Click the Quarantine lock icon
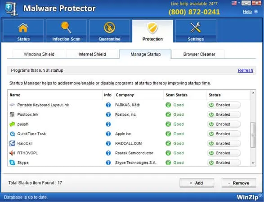Image resolution: width=264 pixels, height=202 pixels. (x=109, y=27)
